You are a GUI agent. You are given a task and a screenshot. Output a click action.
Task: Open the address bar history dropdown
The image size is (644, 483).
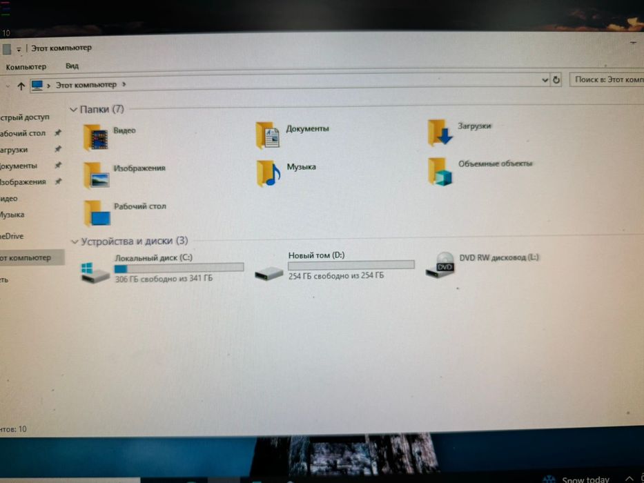pos(545,80)
